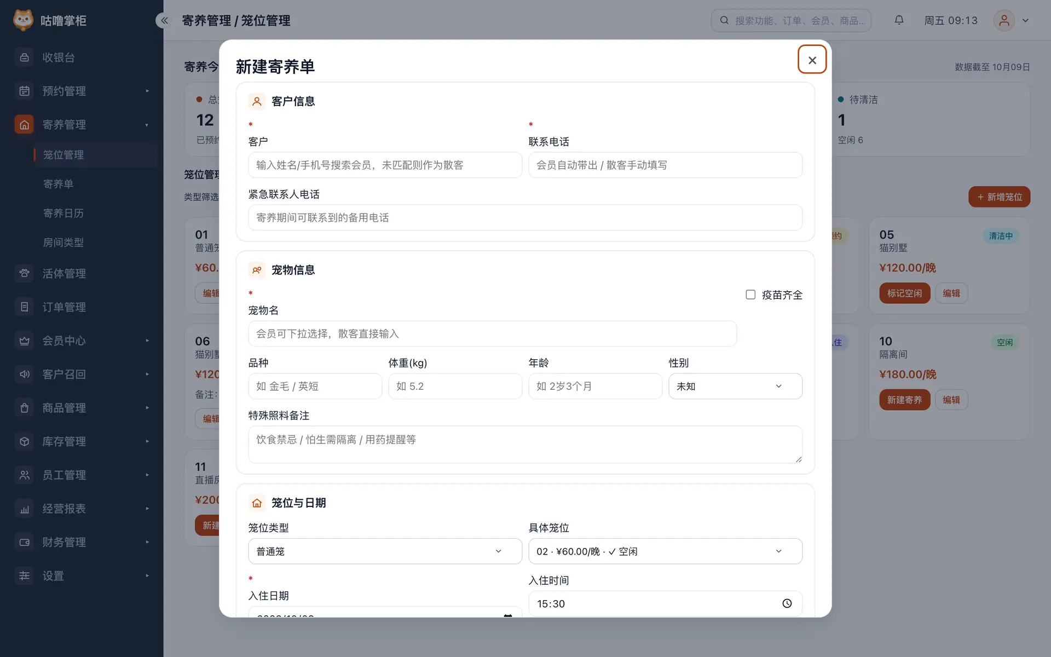The height and width of the screenshot is (657, 1051).
Task: Click into 年龄 field
Action: point(595,386)
